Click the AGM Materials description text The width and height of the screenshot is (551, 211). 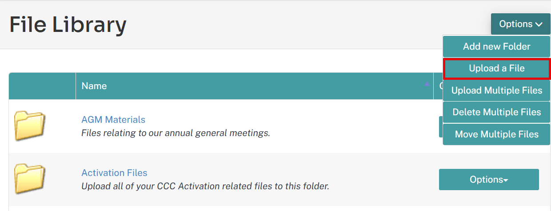(x=176, y=133)
